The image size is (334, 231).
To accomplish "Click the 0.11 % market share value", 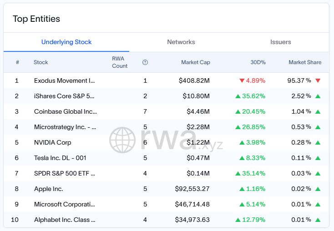I will pyautogui.click(x=301, y=158).
